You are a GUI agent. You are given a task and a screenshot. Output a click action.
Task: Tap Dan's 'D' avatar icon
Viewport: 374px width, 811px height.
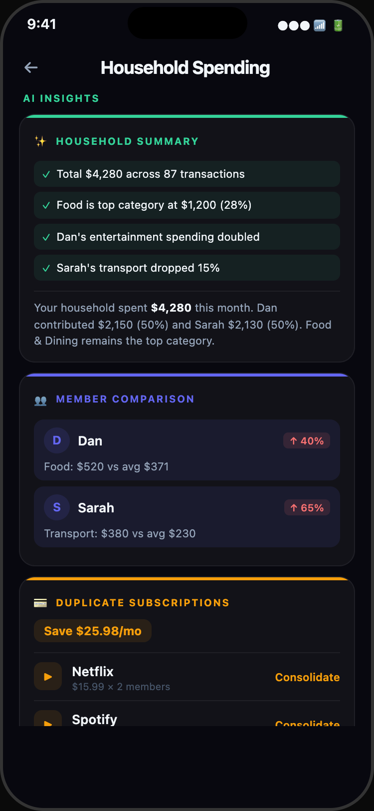(x=57, y=440)
